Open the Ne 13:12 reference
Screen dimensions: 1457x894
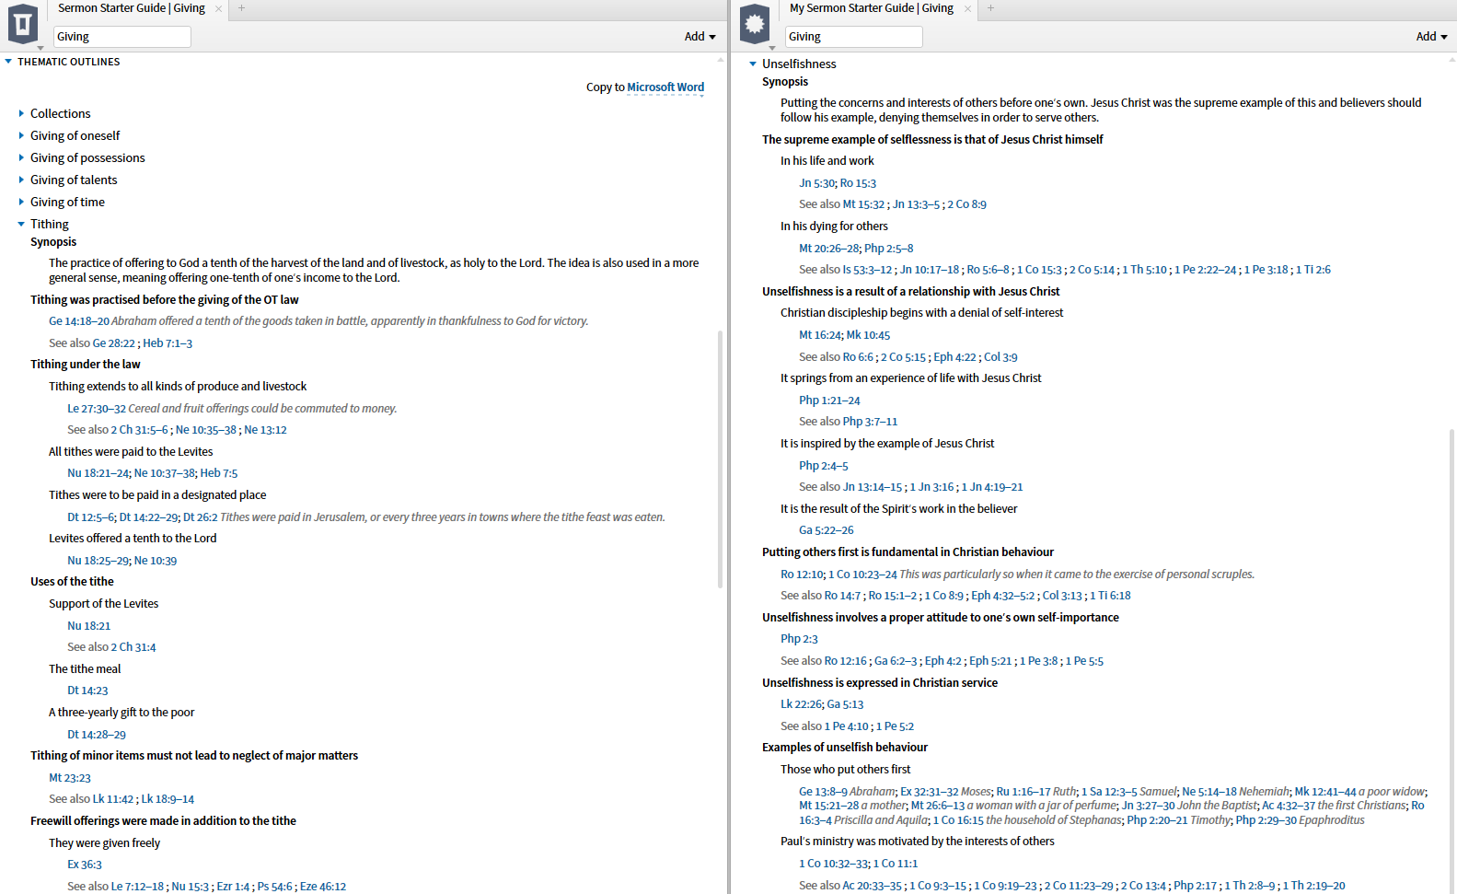pos(265,430)
